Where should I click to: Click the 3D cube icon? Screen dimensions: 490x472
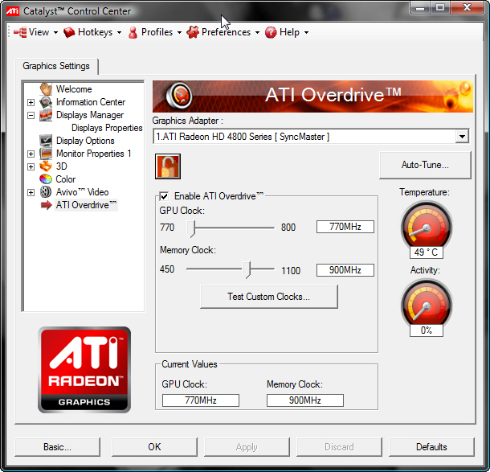click(x=46, y=166)
